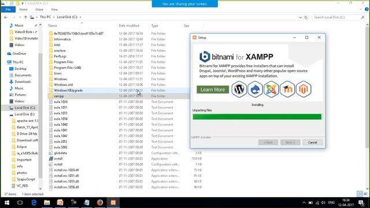The width and height of the screenshot is (370, 208).
Task: Select the globdata configuration file
Action: pyautogui.click(x=60, y=153)
